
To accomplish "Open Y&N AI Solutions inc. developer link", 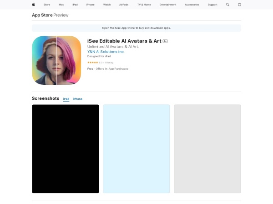I will [x=106, y=52].
